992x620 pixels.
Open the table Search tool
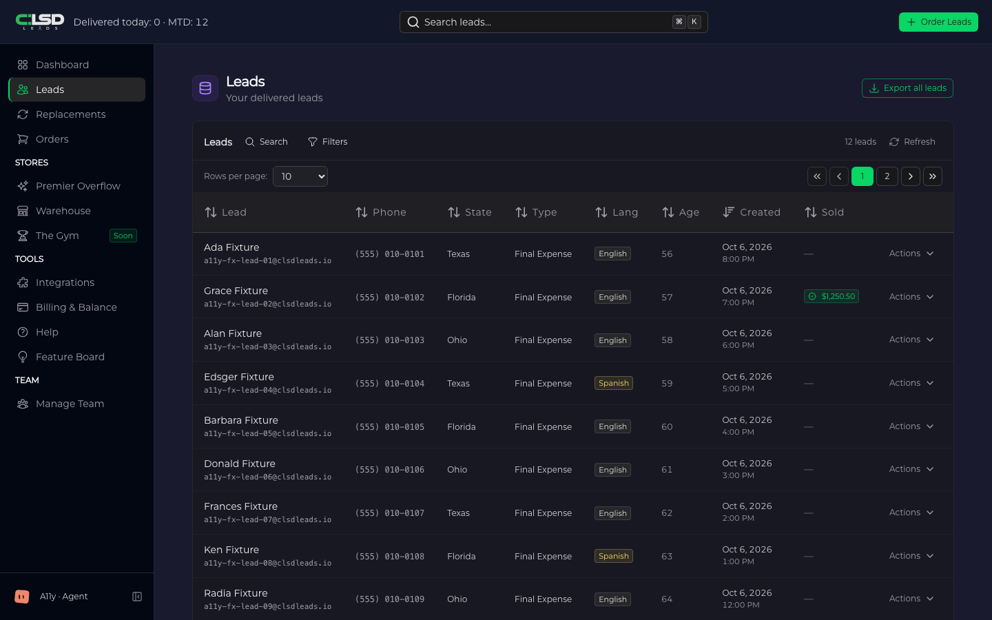pyautogui.click(x=267, y=142)
